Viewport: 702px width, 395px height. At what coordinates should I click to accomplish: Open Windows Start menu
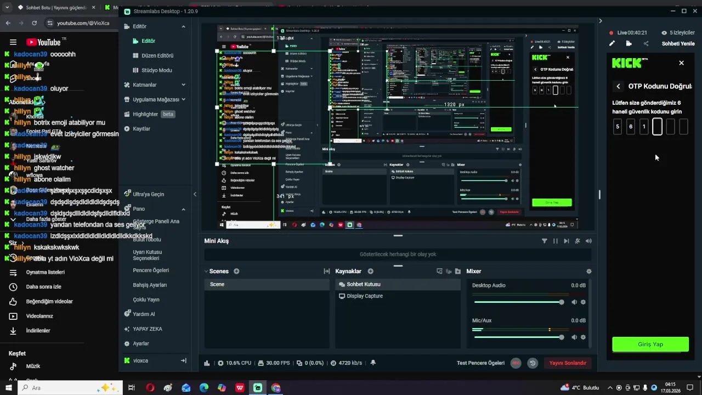click(8, 388)
